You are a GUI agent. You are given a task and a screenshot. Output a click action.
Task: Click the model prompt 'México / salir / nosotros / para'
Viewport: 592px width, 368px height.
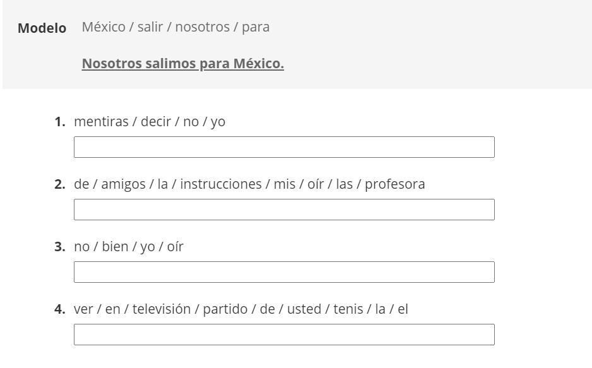click(x=175, y=27)
